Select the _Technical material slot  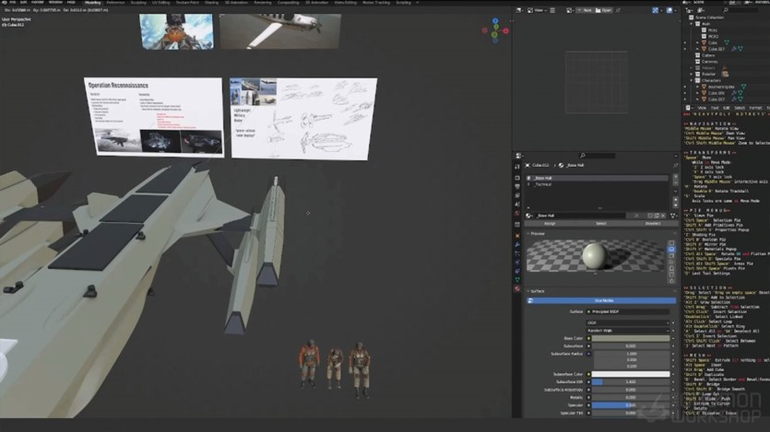(597, 185)
